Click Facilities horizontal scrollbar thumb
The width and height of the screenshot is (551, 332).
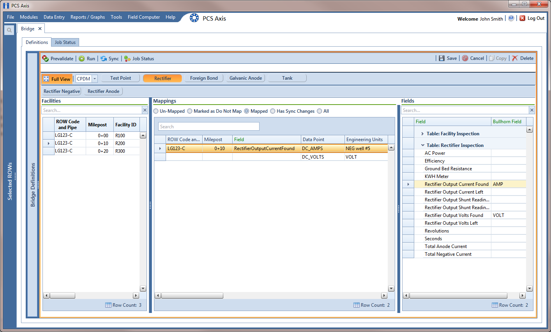(x=62, y=295)
